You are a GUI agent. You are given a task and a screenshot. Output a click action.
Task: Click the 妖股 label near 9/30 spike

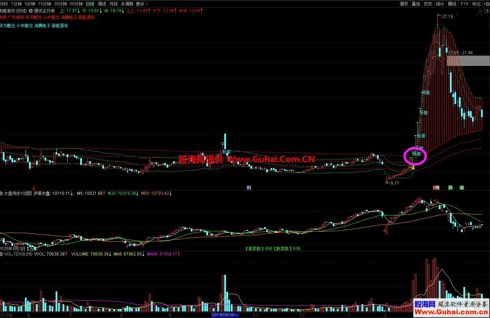pos(227,152)
